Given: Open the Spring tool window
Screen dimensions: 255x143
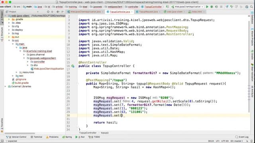Looking at the screenshot, I should pos(67,137).
